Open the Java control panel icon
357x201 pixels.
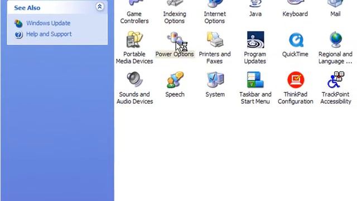(255, 3)
